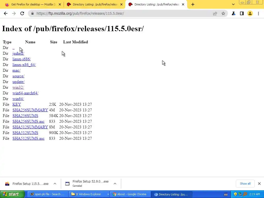Image resolution: width=264 pixels, height=198 pixels.
Task: Open the win32/ directory
Action: [x=18, y=87]
